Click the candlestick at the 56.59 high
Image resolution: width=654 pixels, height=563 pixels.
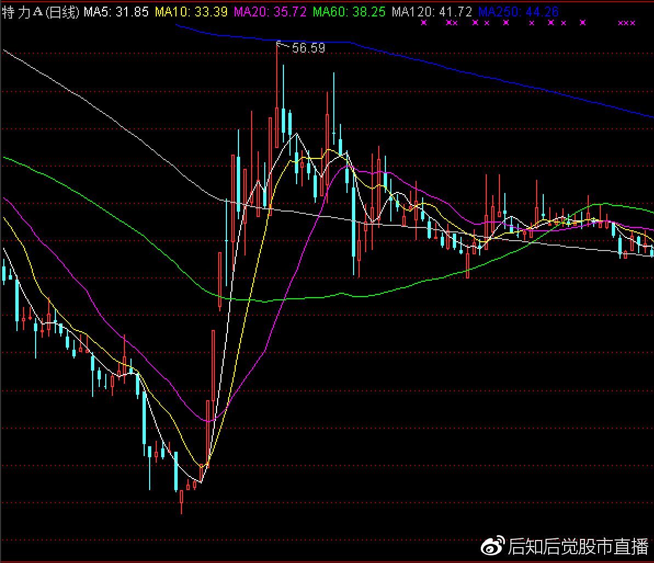(277, 95)
